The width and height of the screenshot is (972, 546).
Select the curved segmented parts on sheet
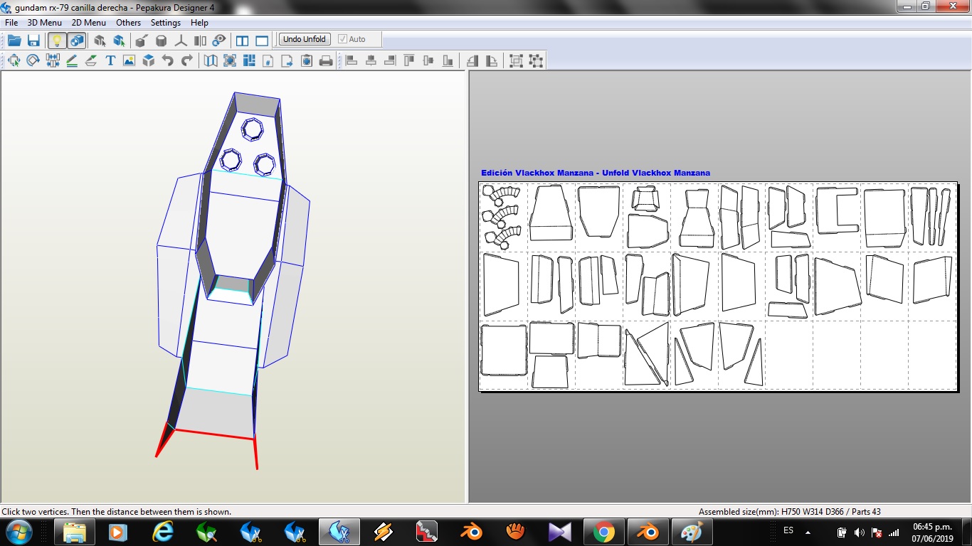point(501,216)
